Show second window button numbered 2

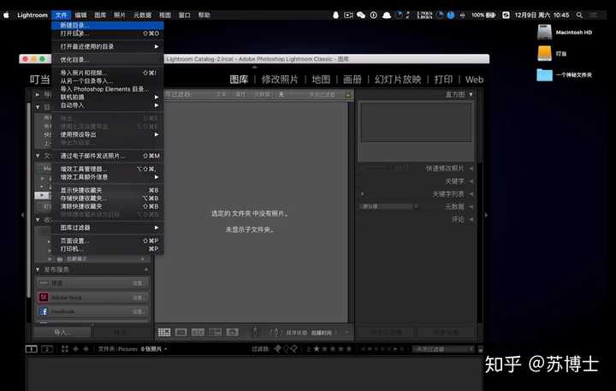tap(47, 349)
